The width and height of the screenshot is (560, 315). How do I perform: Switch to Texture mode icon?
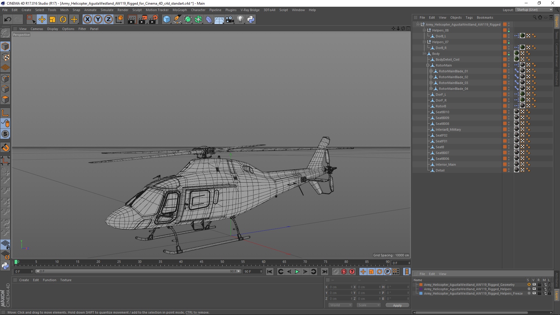tap(5, 57)
